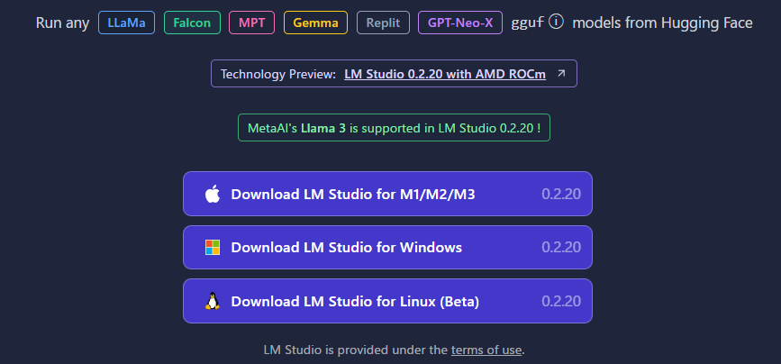
Task: Click the 'Run any' text
Action: click(x=63, y=23)
